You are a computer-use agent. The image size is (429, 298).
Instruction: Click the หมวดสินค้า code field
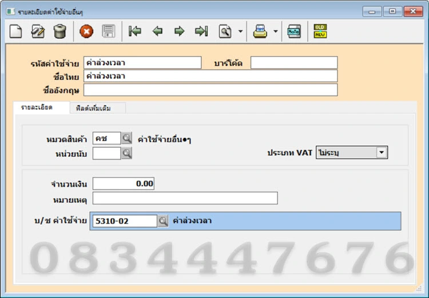click(x=107, y=138)
